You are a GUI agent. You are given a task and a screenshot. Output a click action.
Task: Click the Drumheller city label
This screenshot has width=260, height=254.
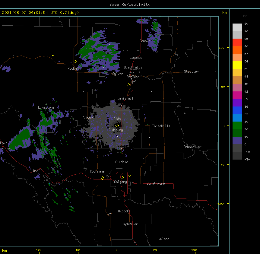coord(192,147)
